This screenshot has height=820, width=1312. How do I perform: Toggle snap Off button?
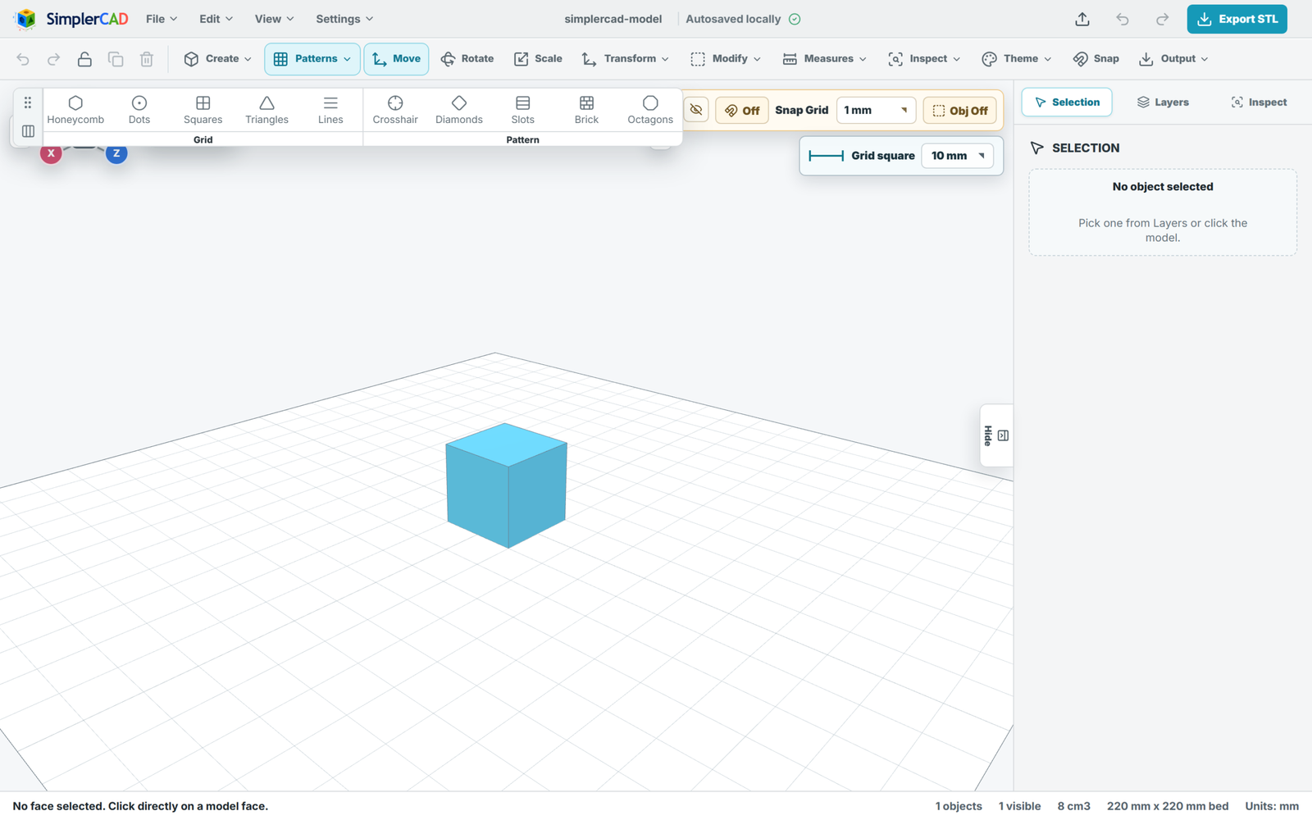pos(742,111)
